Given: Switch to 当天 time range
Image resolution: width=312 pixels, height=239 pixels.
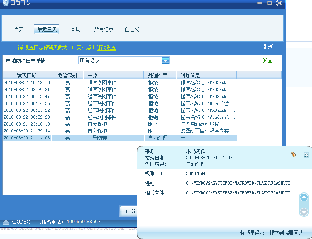Looking at the screenshot, I should 19,29.
